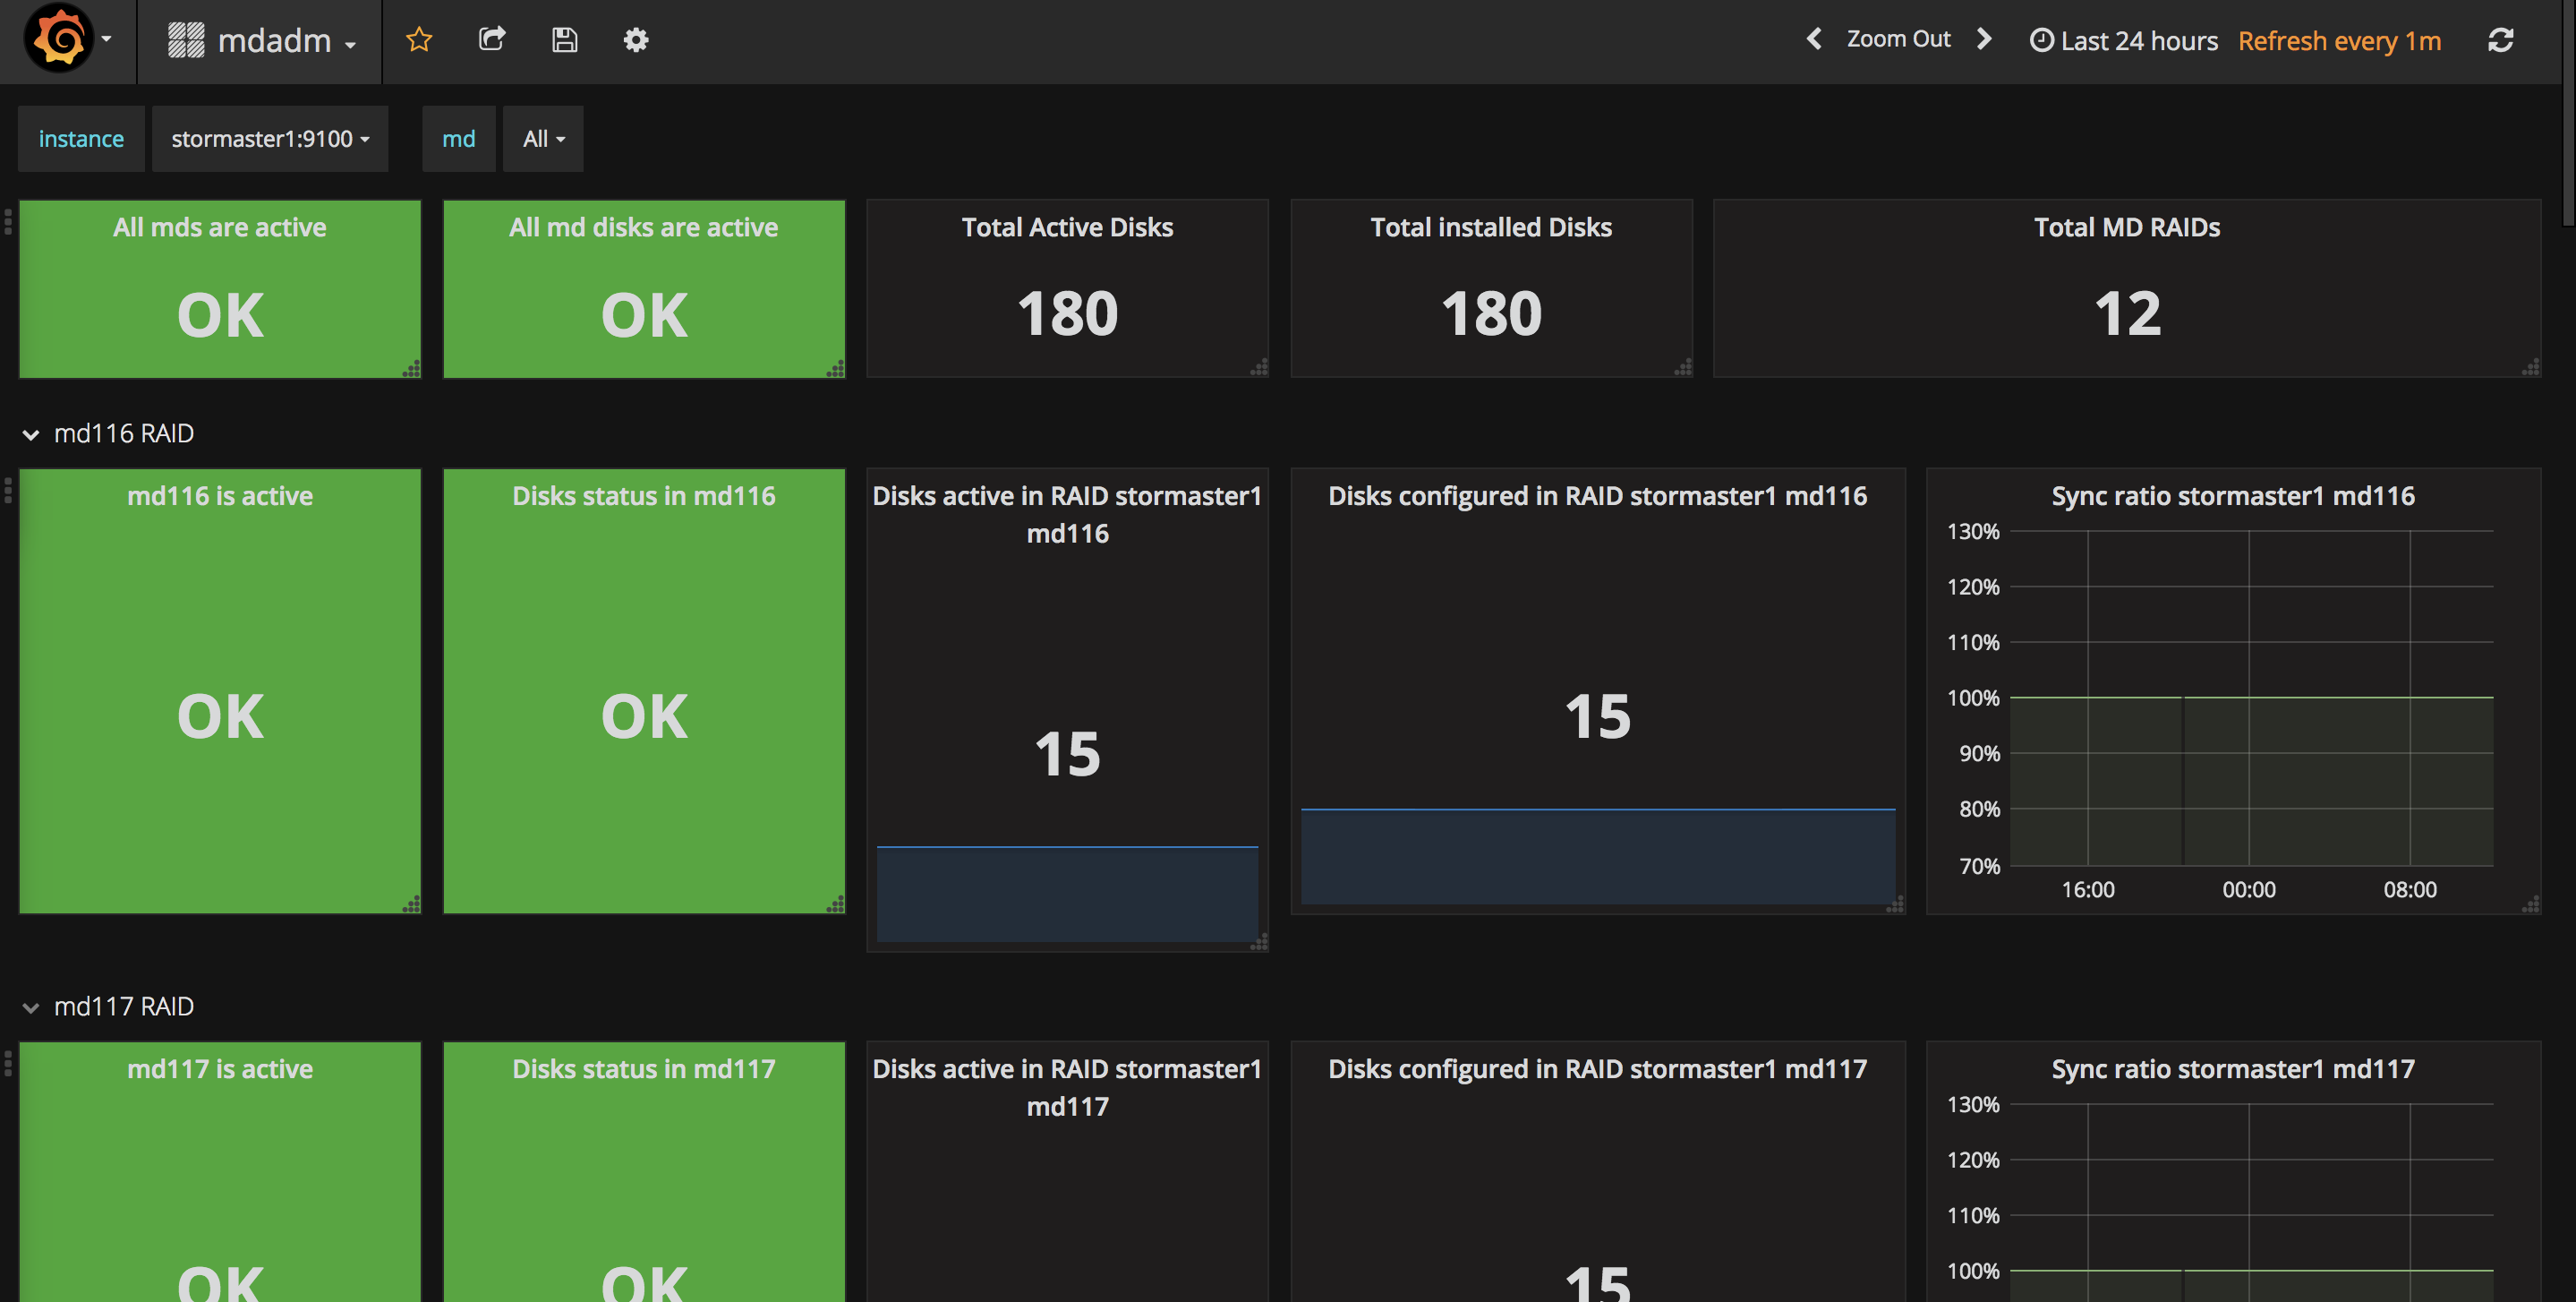Star the mdadm dashboard

pyautogui.click(x=419, y=40)
